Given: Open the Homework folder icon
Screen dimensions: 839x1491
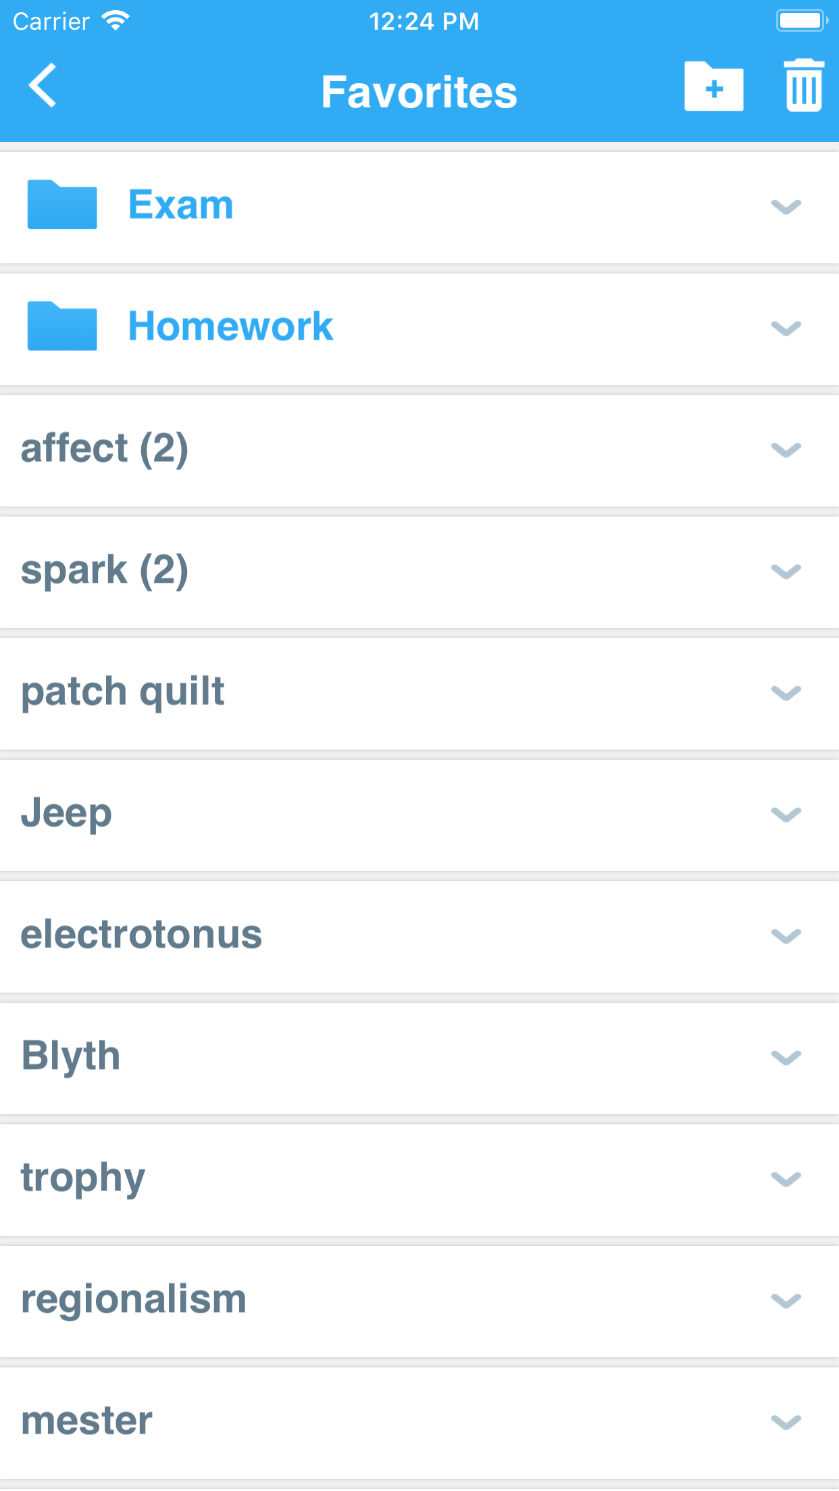Looking at the screenshot, I should click(x=62, y=326).
